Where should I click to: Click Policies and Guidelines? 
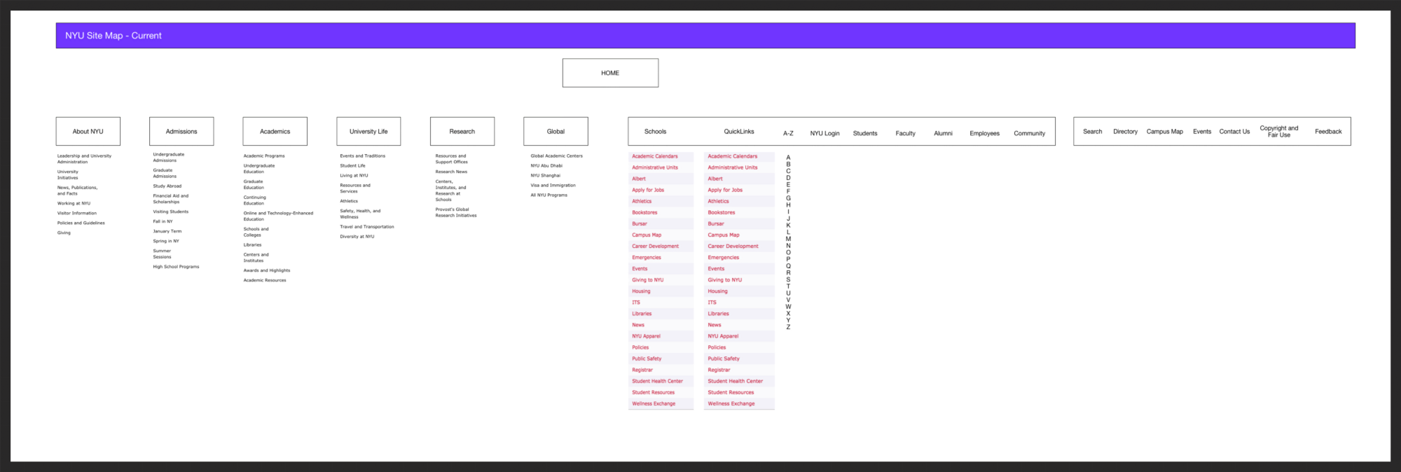pos(81,223)
